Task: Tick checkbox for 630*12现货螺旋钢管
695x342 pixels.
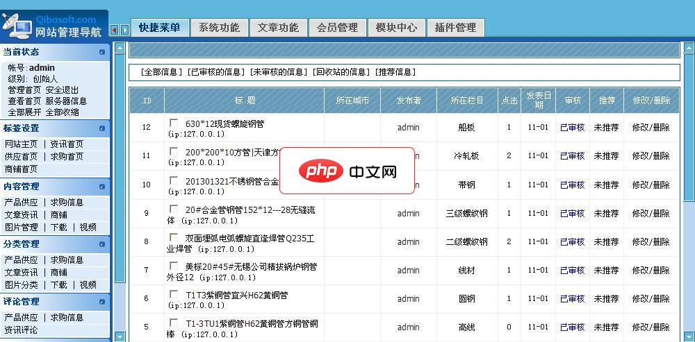Action: click(x=174, y=123)
